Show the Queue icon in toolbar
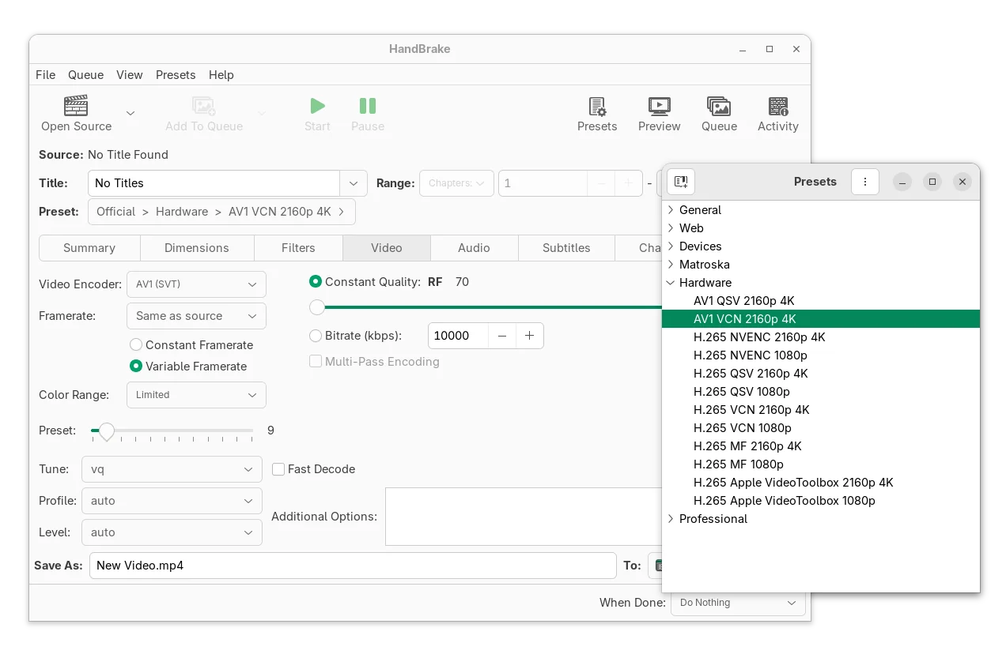 point(719,106)
